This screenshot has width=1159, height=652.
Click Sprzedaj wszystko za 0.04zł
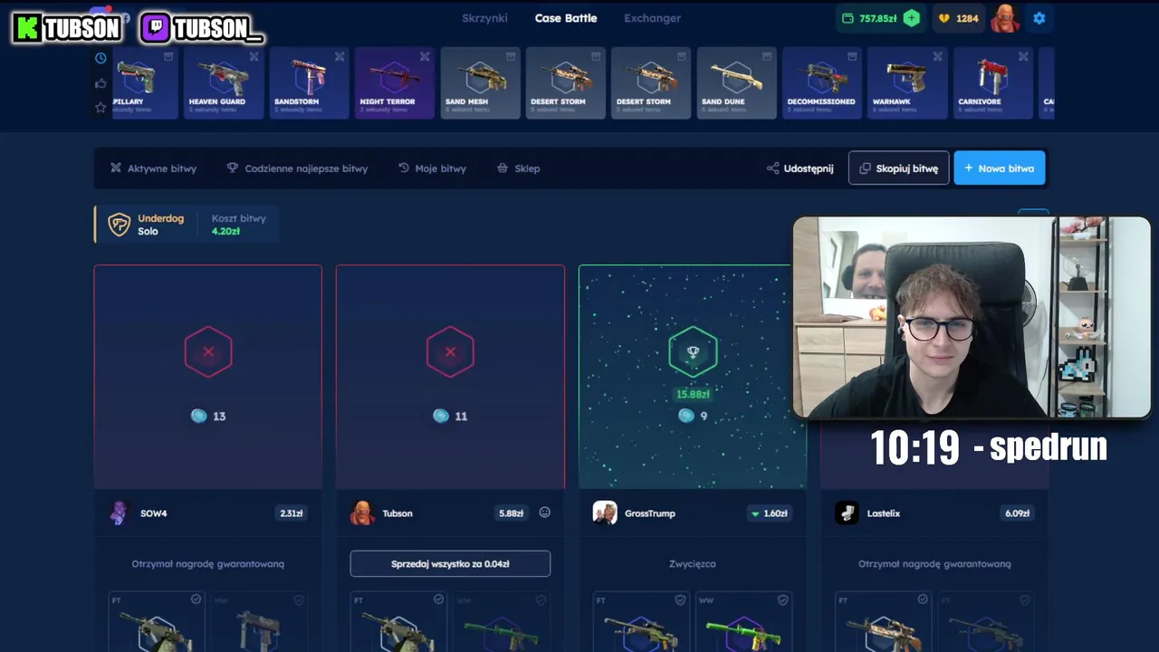[450, 563]
